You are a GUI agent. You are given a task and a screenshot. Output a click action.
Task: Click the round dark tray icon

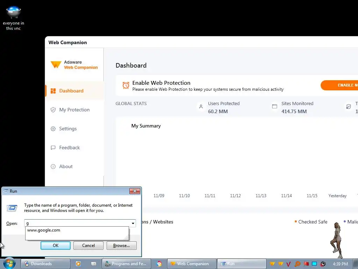(x=323, y=264)
